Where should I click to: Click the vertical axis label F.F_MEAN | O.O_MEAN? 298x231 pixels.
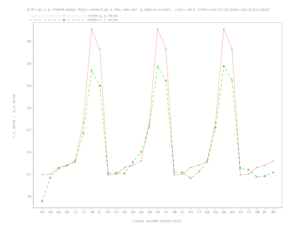point(14,116)
